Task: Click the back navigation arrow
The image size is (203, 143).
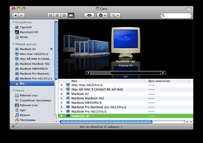Action: [x=15, y=15]
